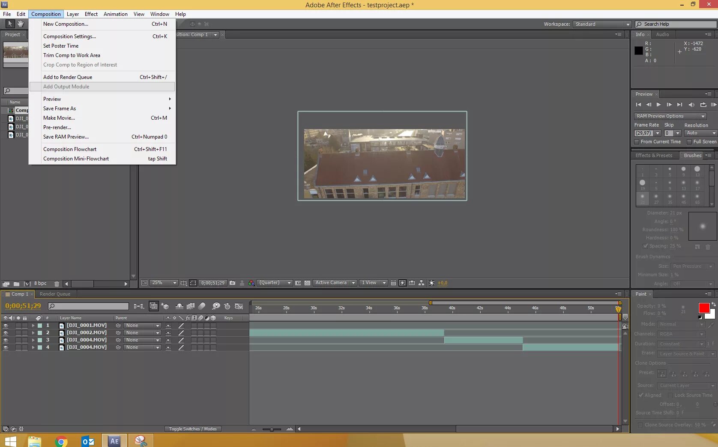Image resolution: width=718 pixels, height=447 pixels.
Task: Click the current timecode 0;00;51;29 in the timeline
Action: [23, 306]
